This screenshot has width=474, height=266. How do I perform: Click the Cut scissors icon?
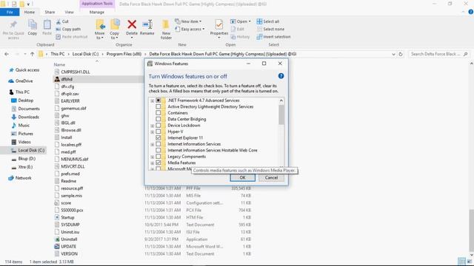[59, 21]
